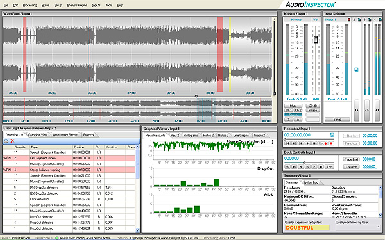Click the Rec button with red dot in Recorder

click(323, 143)
